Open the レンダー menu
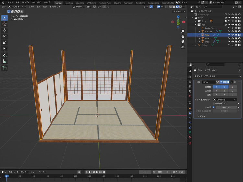 coord(26,2)
